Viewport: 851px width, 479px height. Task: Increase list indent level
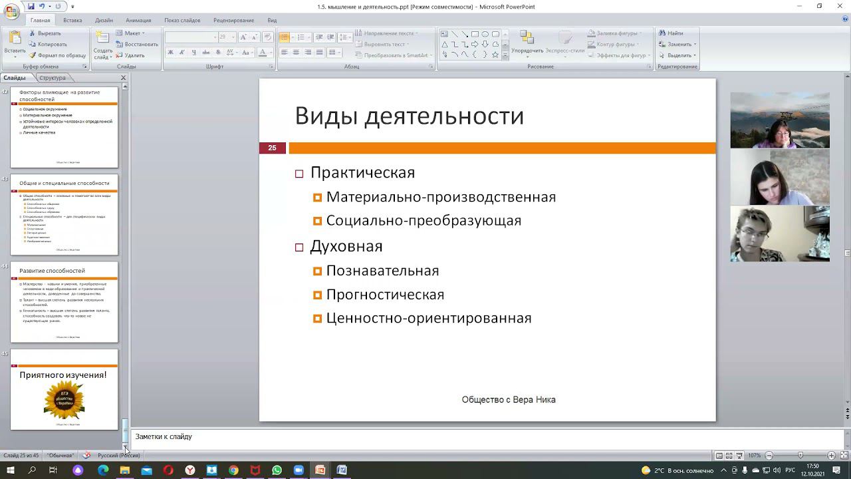[330, 37]
